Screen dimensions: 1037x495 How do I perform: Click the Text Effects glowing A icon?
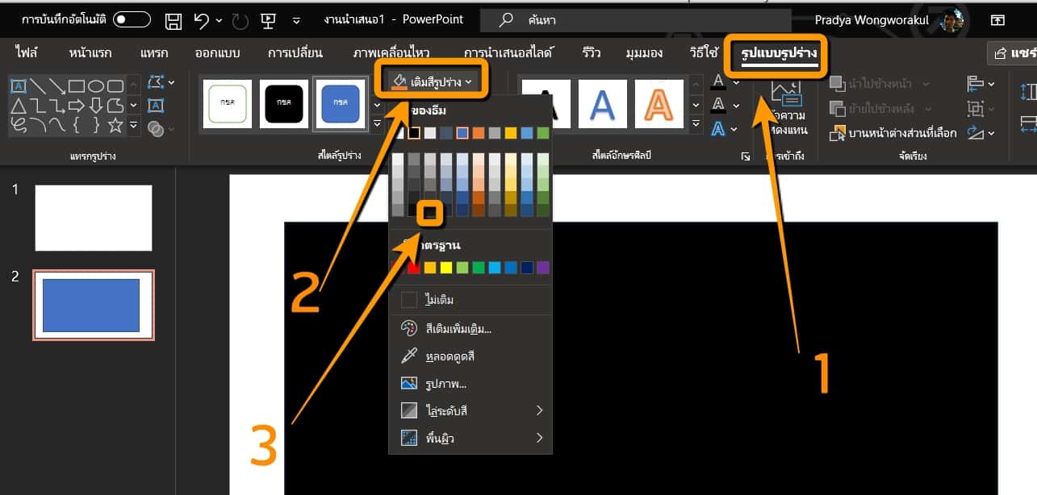point(718,128)
